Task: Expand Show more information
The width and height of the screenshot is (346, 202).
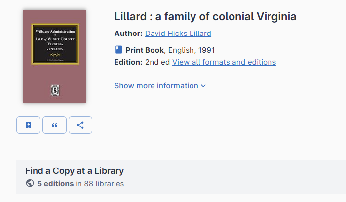Action: click(x=156, y=86)
